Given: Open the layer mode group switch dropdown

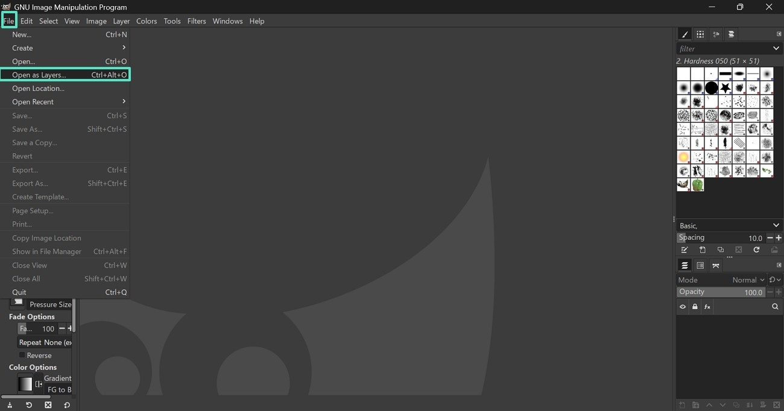Looking at the screenshot, I should pyautogui.click(x=775, y=280).
